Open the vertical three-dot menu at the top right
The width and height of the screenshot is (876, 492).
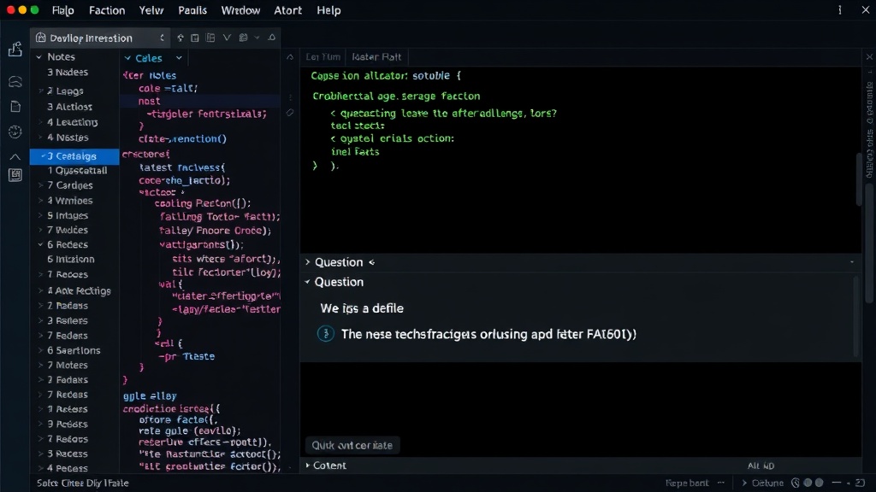[840, 10]
